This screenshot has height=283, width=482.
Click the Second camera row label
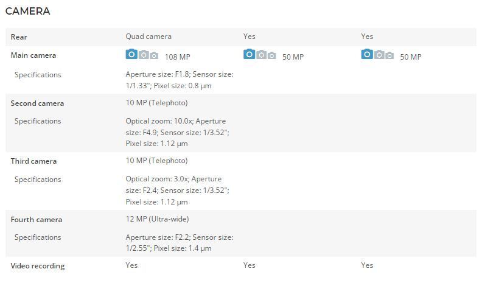click(37, 103)
